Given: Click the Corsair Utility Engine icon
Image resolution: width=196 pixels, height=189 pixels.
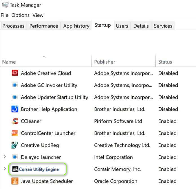Looking at the screenshot, I should pyautogui.click(x=14, y=169).
